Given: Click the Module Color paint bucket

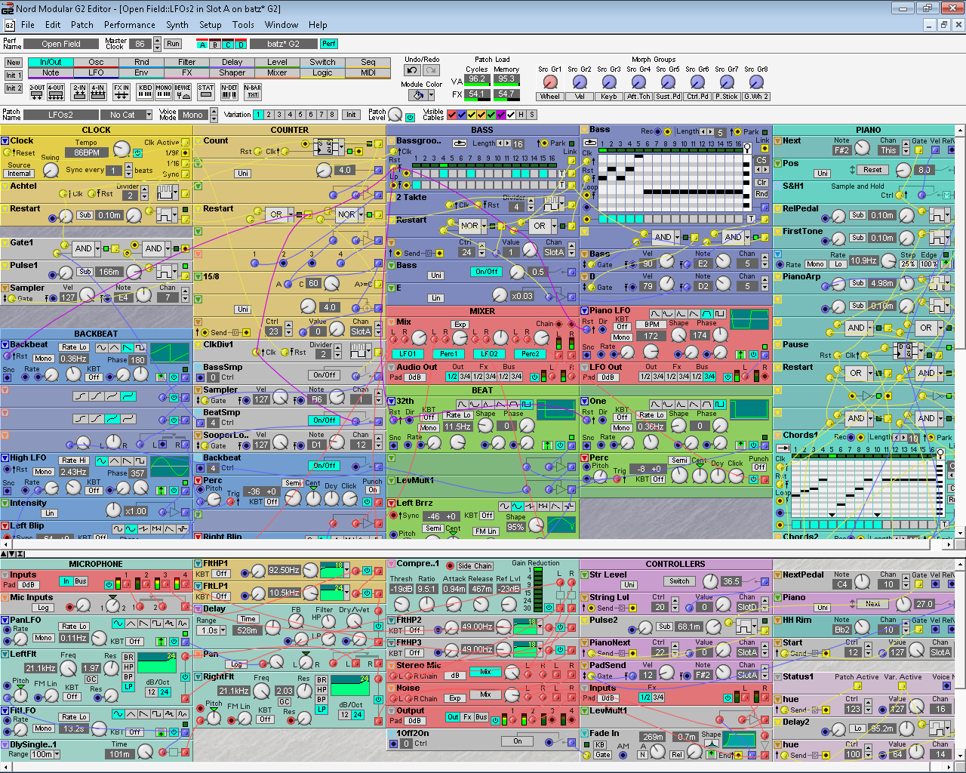Looking at the screenshot, I should click(417, 95).
